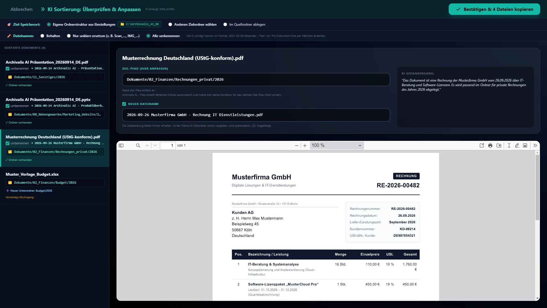The height and width of the screenshot is (308, 547).
Task: Go to next page arrow in PDF viewer
Action: pos(155,145)
